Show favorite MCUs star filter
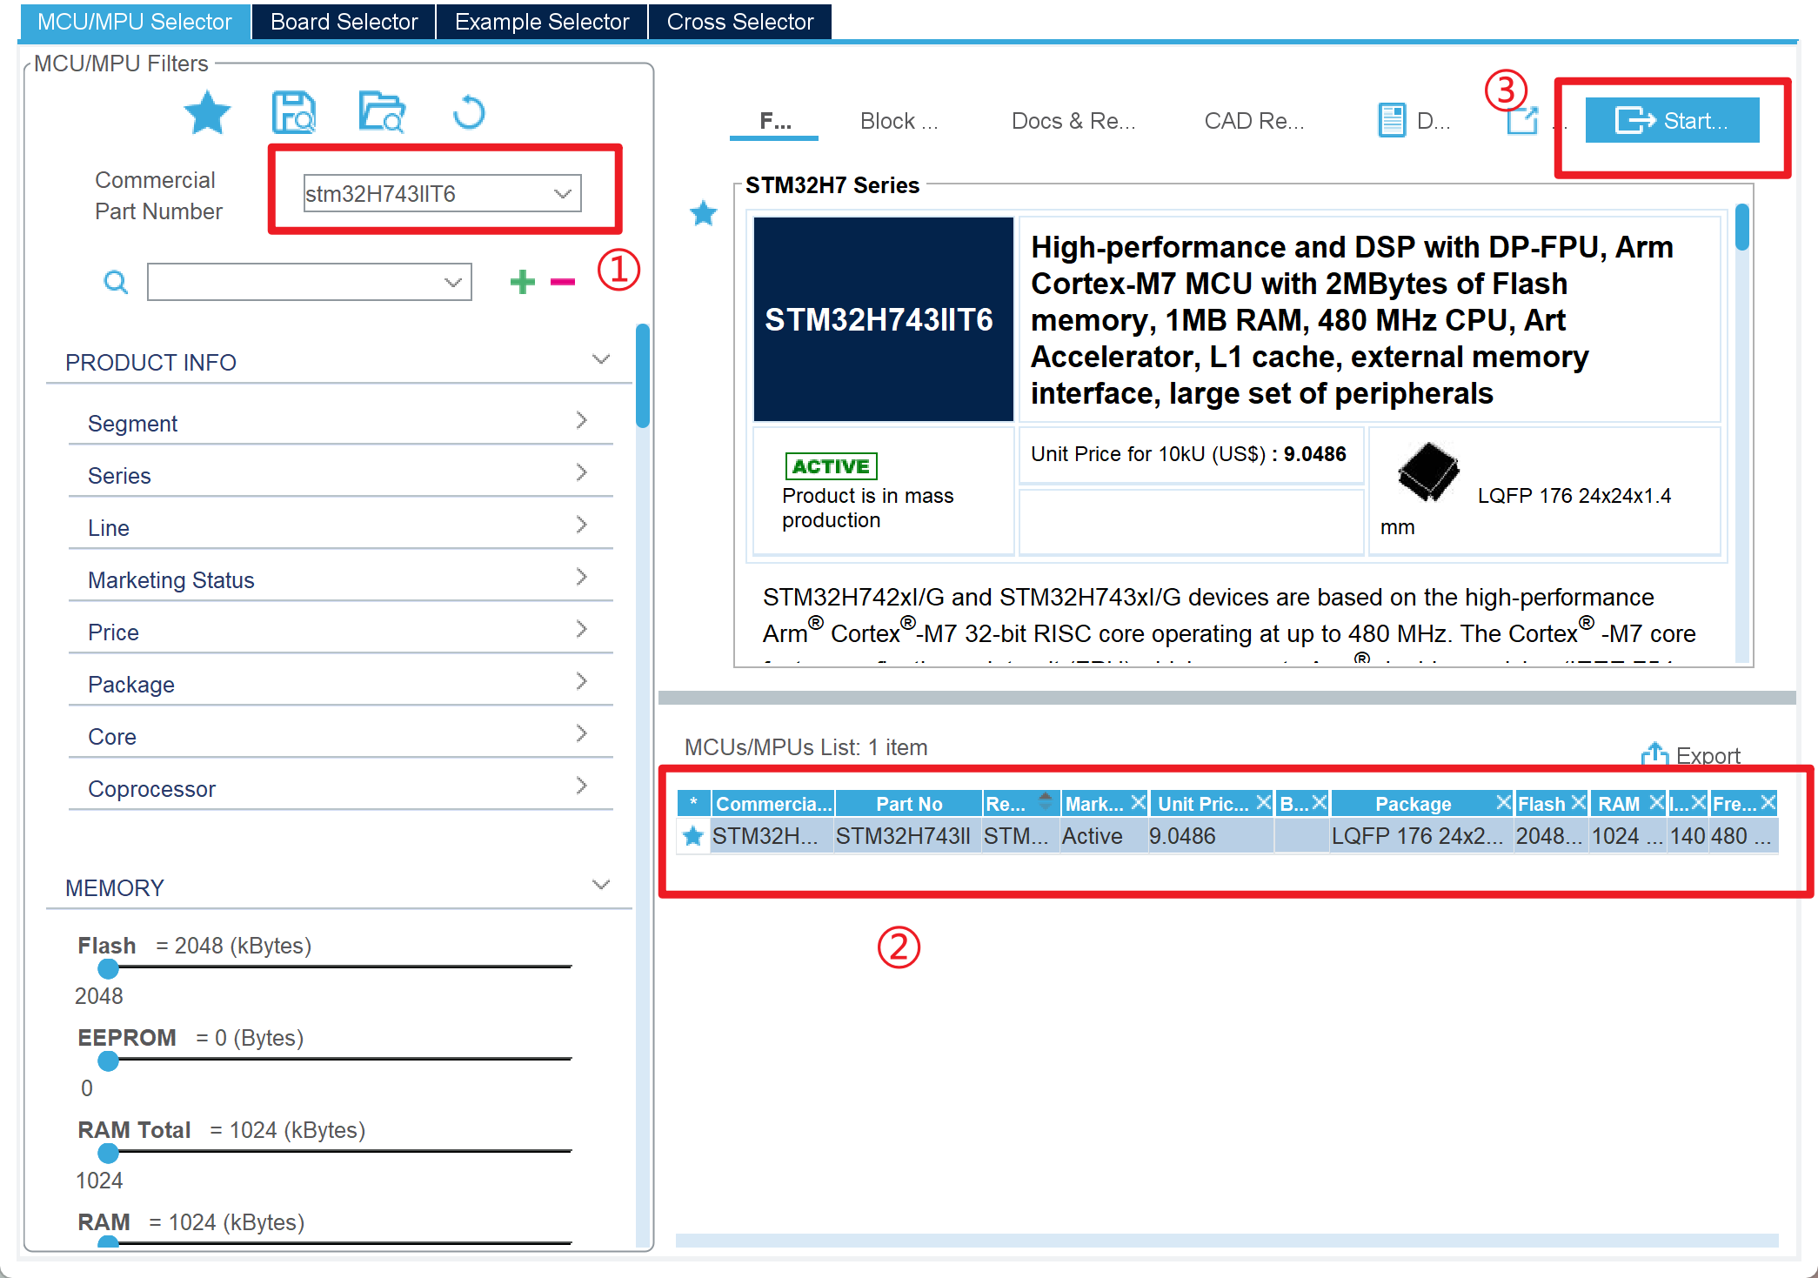Image resolution: width=1818 pixels, height=1278 pixels. pyautogui.click(x=207, y=113)
